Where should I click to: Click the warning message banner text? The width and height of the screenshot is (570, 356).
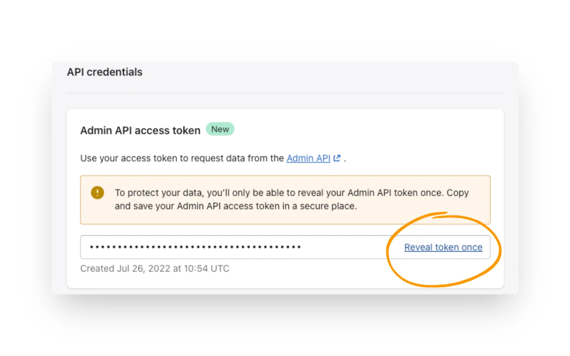pos(290,199)
